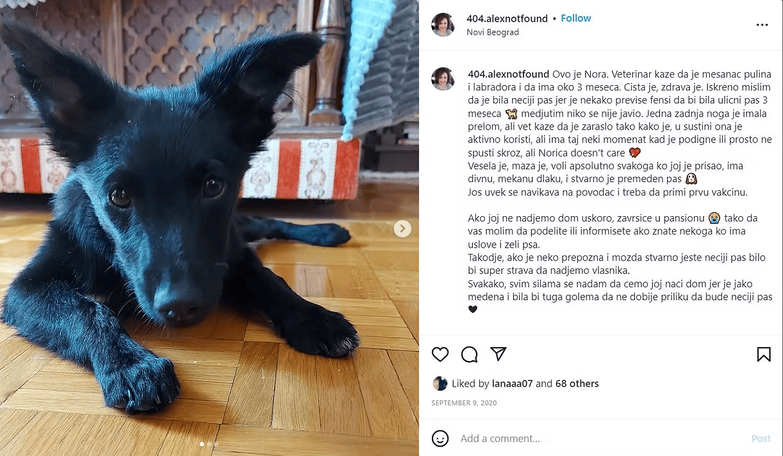Click the caption author's avatar
Viewport: 783px width, 456px height.
443,79
